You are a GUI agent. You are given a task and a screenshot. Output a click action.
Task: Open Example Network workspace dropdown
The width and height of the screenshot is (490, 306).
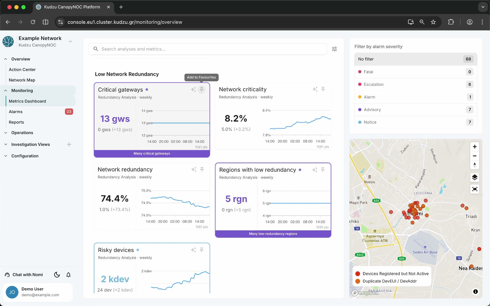point(70,41)
